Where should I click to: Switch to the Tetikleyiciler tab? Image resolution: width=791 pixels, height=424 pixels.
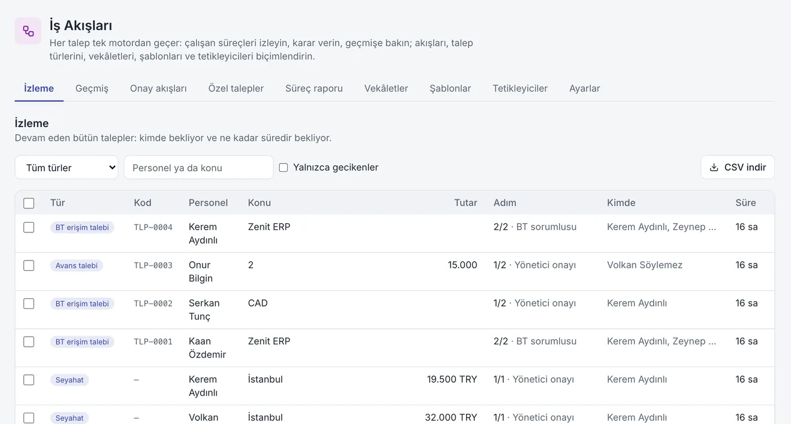click(x=520, y=88)
